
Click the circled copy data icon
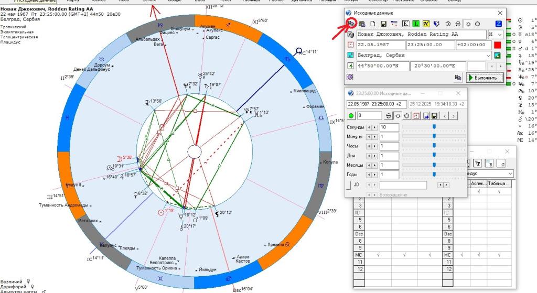click(x=351, y=24)
